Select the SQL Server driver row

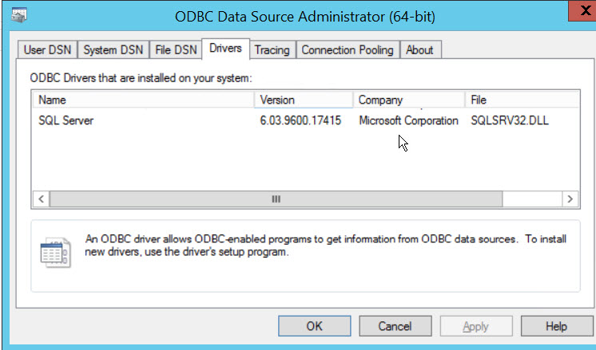(305, 120)
